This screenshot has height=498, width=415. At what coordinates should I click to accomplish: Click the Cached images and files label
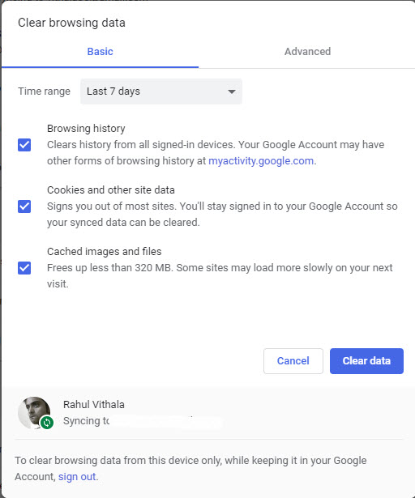[105, 252]
